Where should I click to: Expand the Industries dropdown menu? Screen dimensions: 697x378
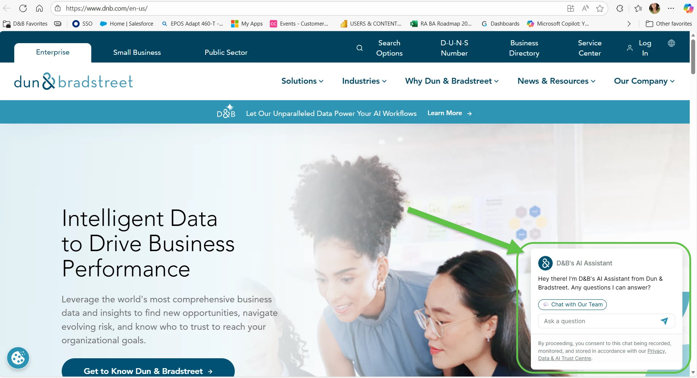click(x=364, y=81)
